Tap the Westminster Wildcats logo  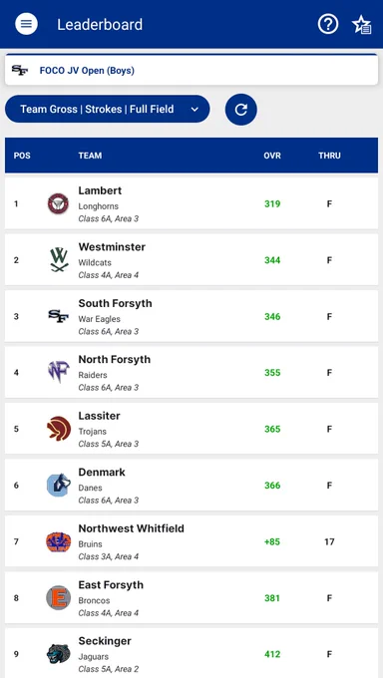(59, 260)
